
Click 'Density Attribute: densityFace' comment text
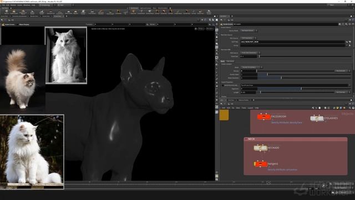tap(286, 122)
